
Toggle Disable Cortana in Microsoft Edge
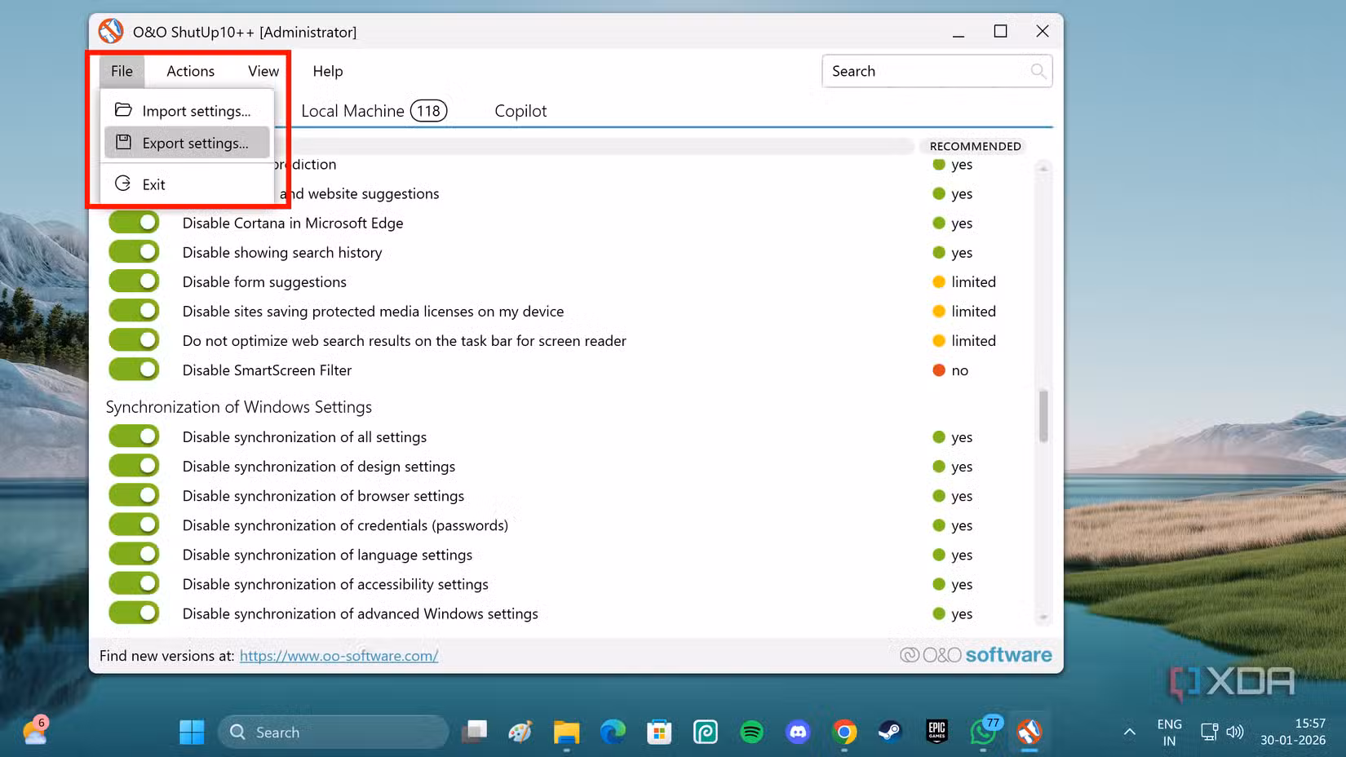tap(135, 222)
